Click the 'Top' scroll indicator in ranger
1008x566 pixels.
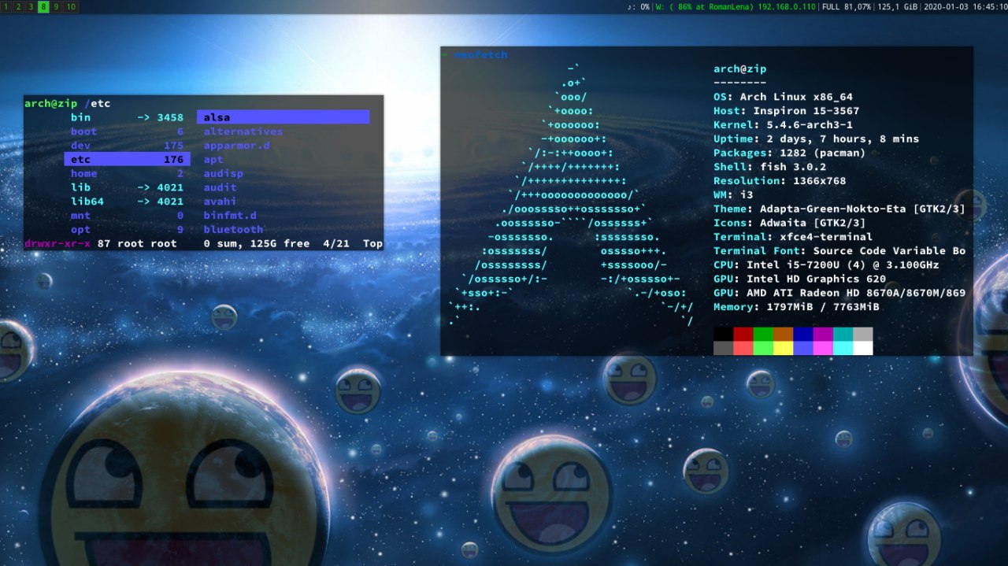click(x=373, y=243)
